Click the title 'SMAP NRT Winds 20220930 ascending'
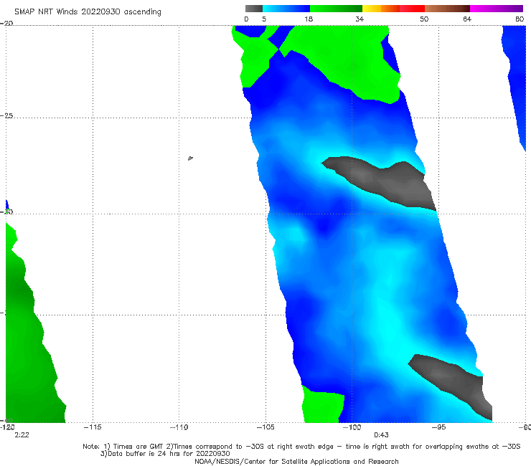531x466 pixels. point(88,11)
